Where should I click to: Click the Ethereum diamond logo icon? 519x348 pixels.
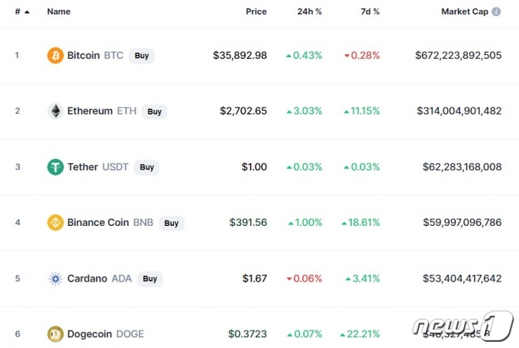click(x=55, y=111)
